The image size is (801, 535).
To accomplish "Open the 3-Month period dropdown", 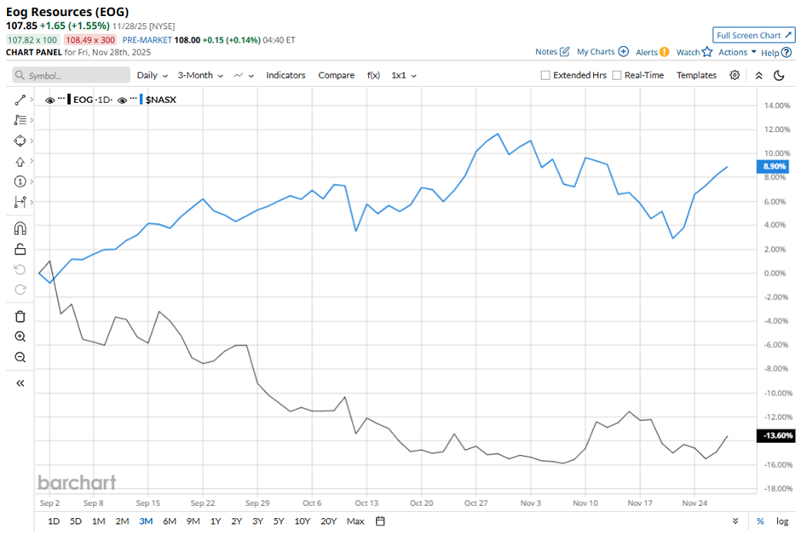I will 200,75.
